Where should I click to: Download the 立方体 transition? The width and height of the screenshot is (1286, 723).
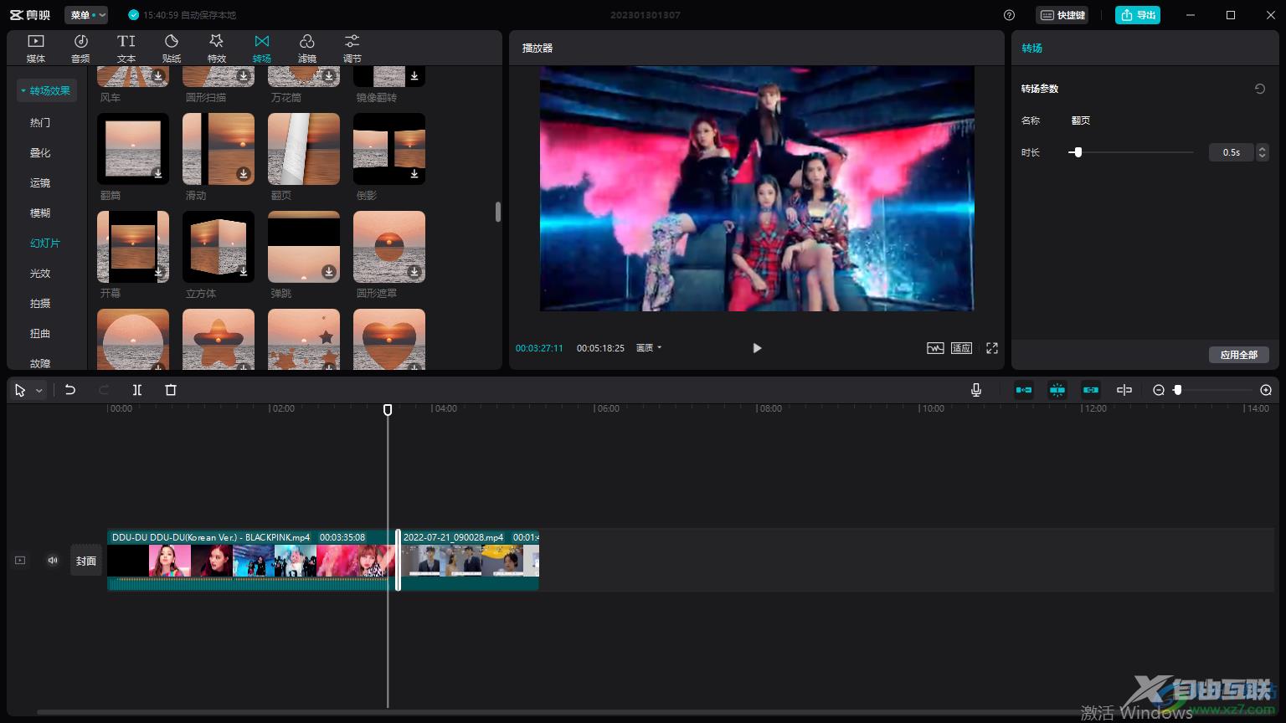[243, 271]
